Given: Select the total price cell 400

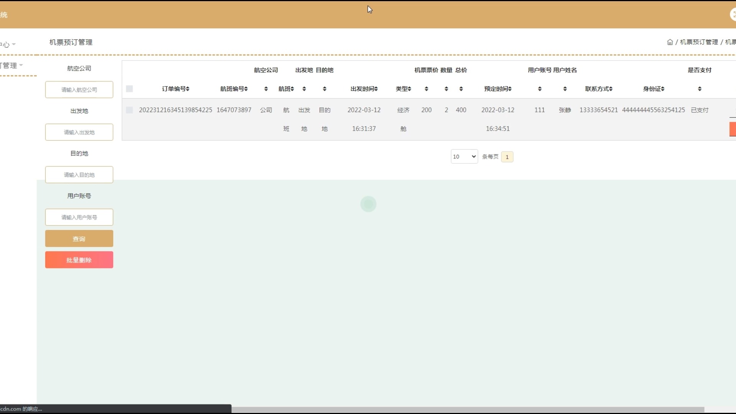Looking at the screenshot, I should 461,110.
